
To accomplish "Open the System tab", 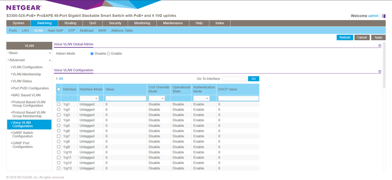I will point(18,23).
